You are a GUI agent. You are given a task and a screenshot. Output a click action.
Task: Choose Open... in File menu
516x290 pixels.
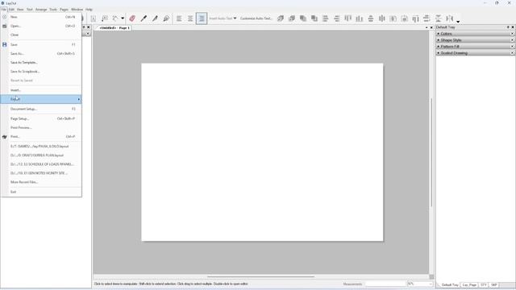click(x=41, y=26)
